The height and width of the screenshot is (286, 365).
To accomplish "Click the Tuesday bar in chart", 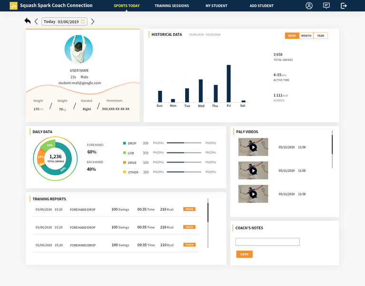I will pyautogui.click(x=187, y=95).
